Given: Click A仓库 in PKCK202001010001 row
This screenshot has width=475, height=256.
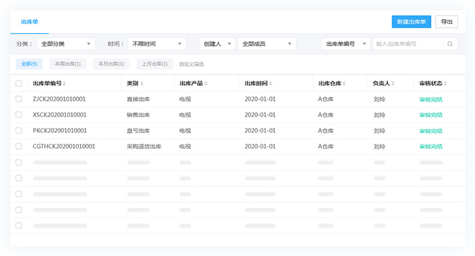Looking at the screenshot, I should (x=326, y=131).
